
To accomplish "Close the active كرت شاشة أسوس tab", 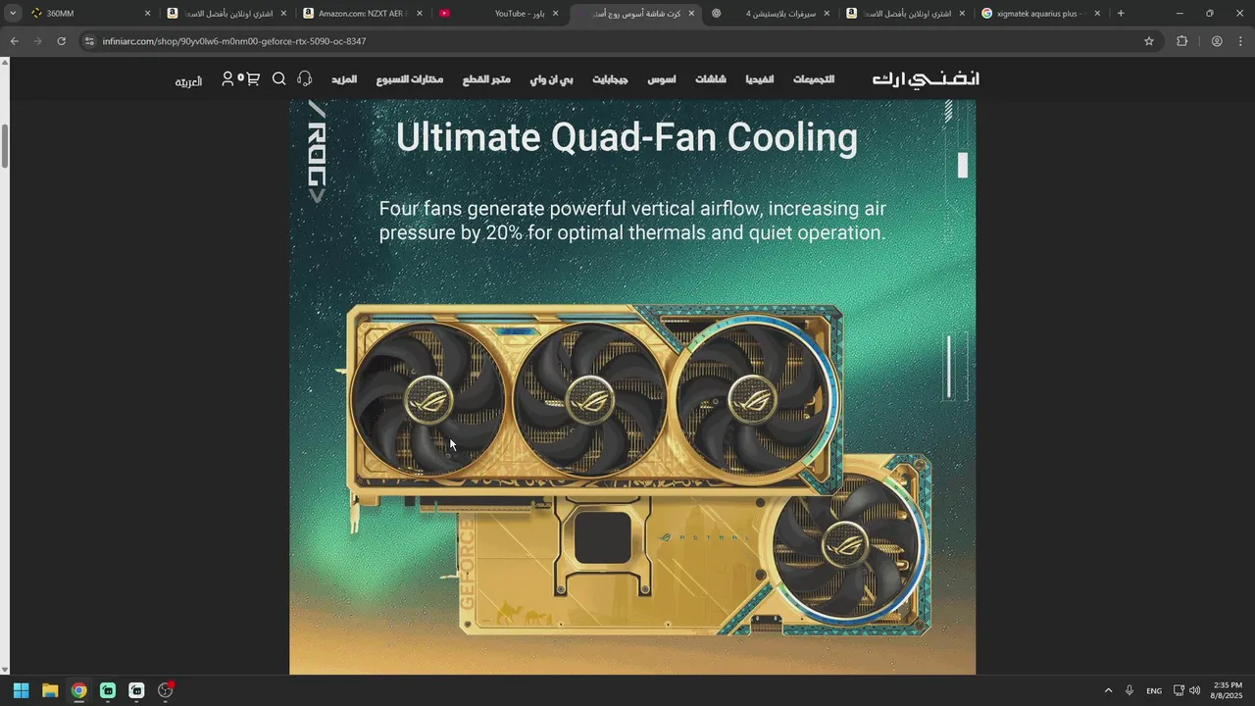I will click(691, 14).
